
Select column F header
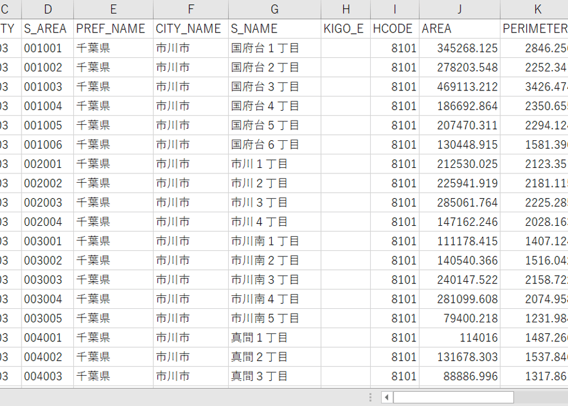pos(191,9)
